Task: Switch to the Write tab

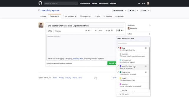Action: click(x=50, y=31)
